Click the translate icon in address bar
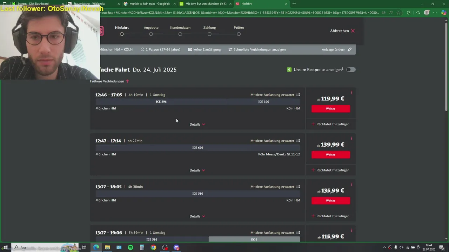Viewport: 449px width, 252px height. click(383, 13)
